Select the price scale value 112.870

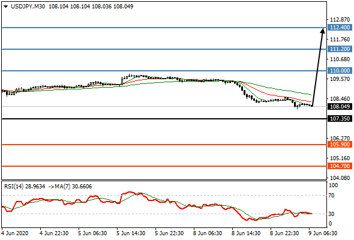coord(340,20)
